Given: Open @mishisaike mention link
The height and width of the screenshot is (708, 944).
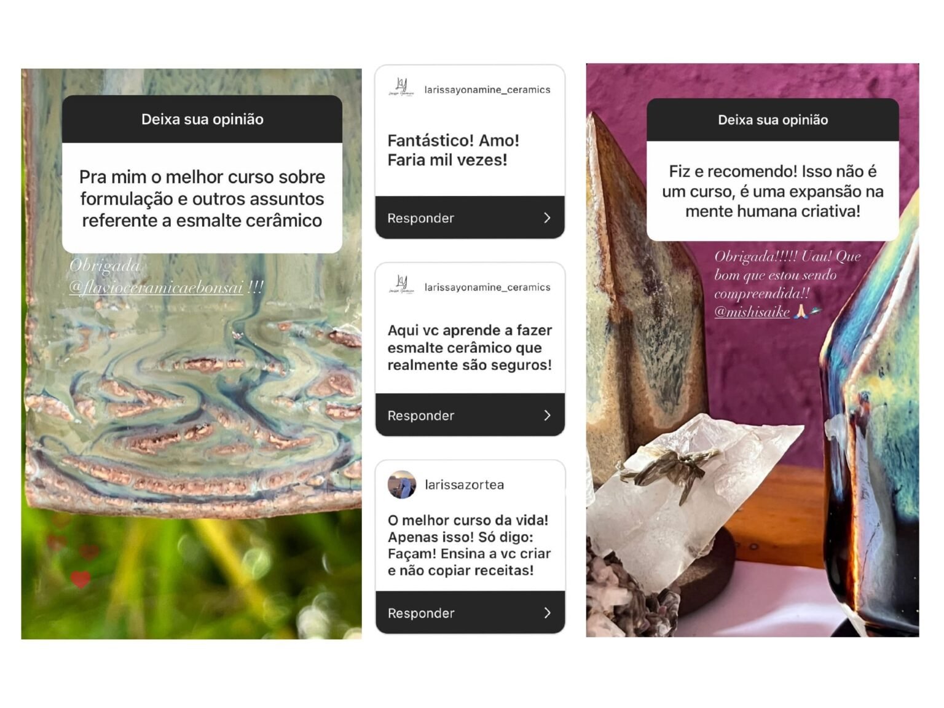Looking at the screenshot, I should 752,312.
